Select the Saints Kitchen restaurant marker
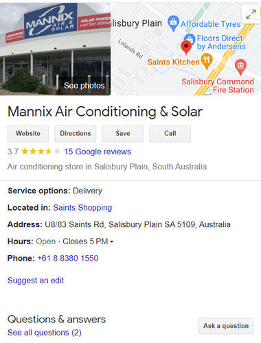The width and height of the screenshot is (261, 343). pyautogui.click(x=207, y=61)
